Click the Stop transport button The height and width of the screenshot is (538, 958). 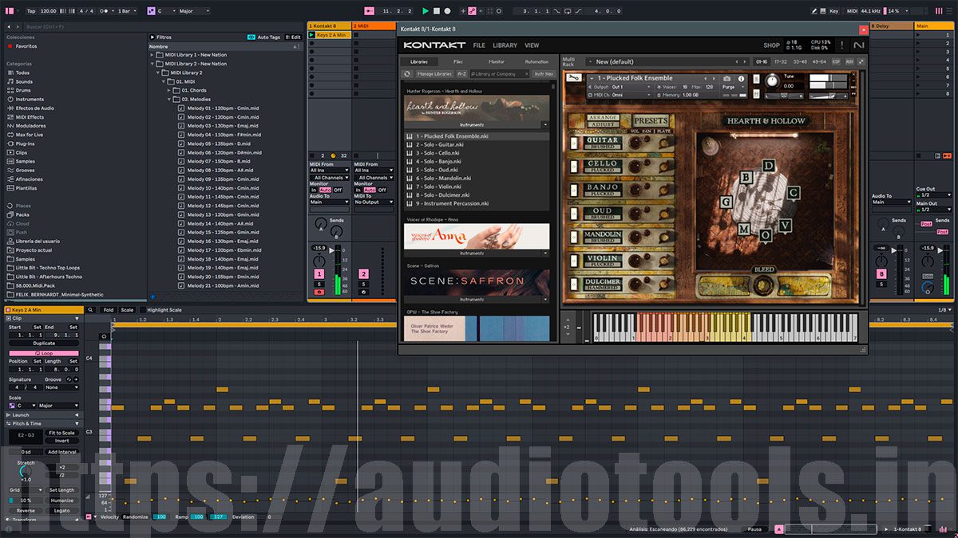[436, 11]
